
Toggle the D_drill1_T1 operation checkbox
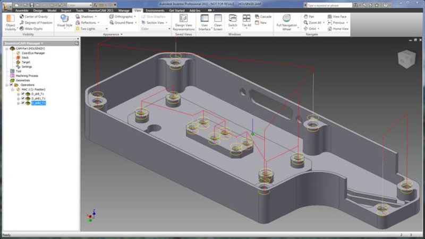point(22,99)
